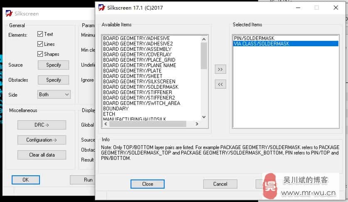
Task: Click Available Items list up scroll arrow
Action: click(x=204, y=39)
